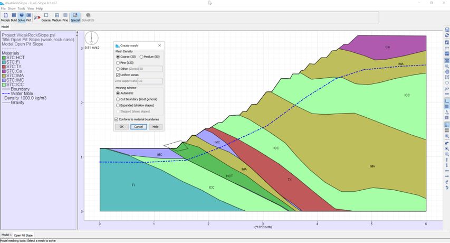Click the Fine mesh toolbar icon

tap(65, 17)
